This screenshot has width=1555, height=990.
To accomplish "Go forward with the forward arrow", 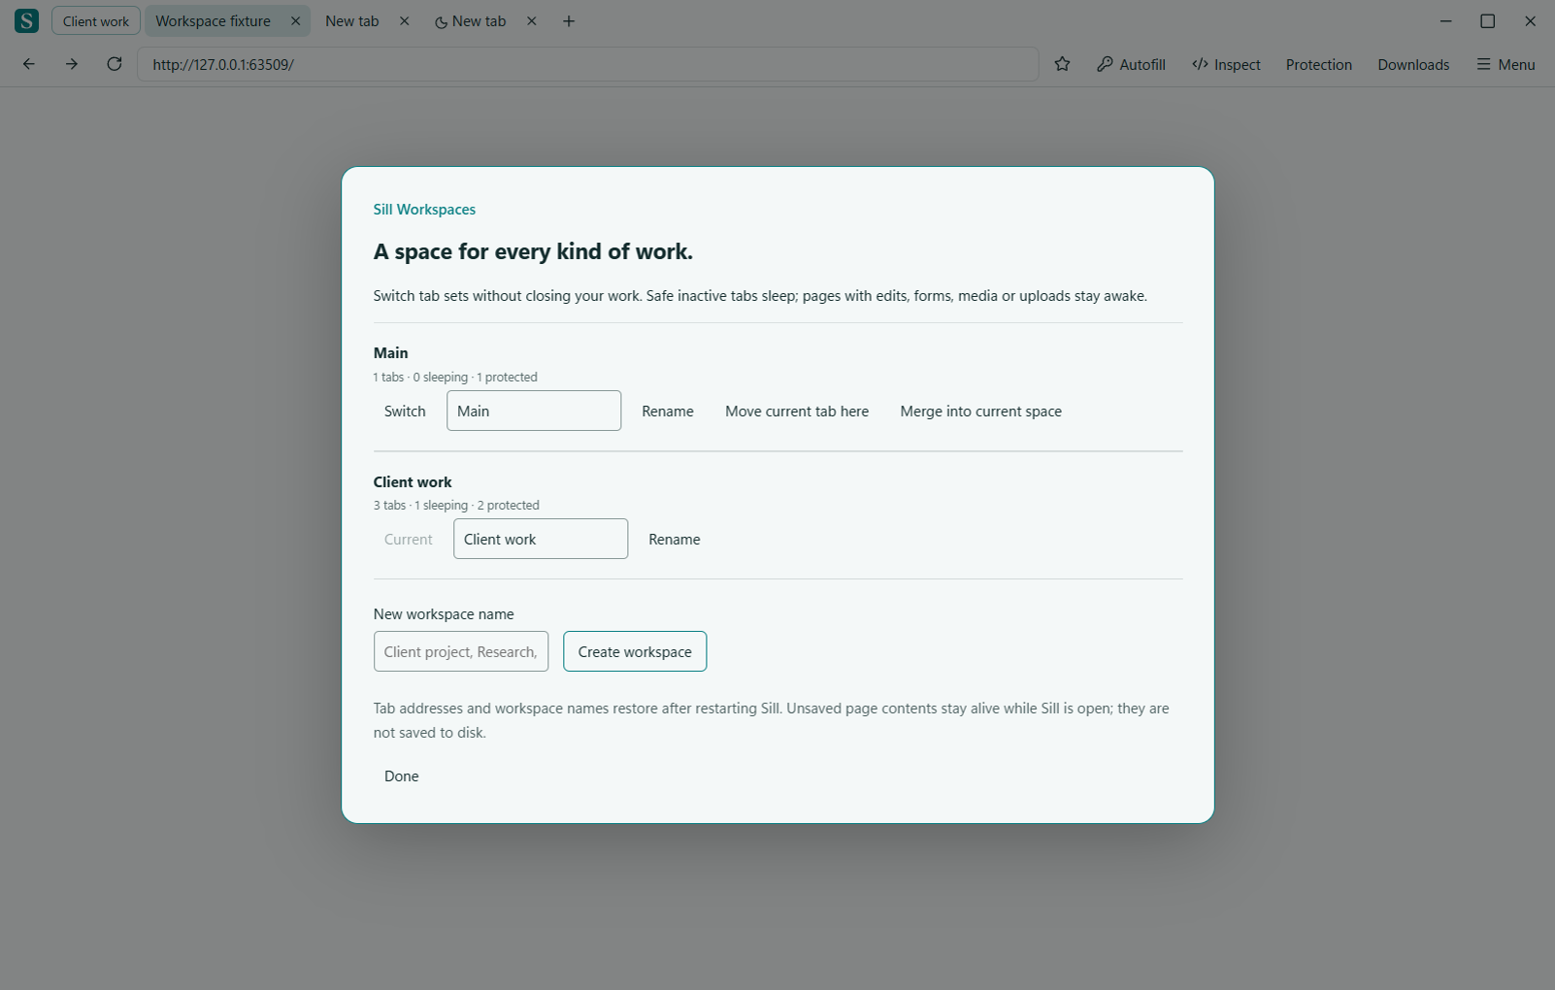I will (x=72, y=64).
